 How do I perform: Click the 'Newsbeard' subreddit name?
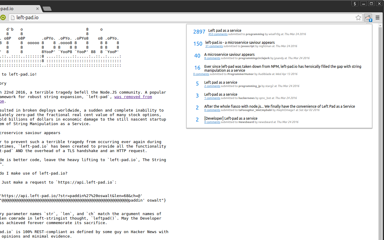246,122
